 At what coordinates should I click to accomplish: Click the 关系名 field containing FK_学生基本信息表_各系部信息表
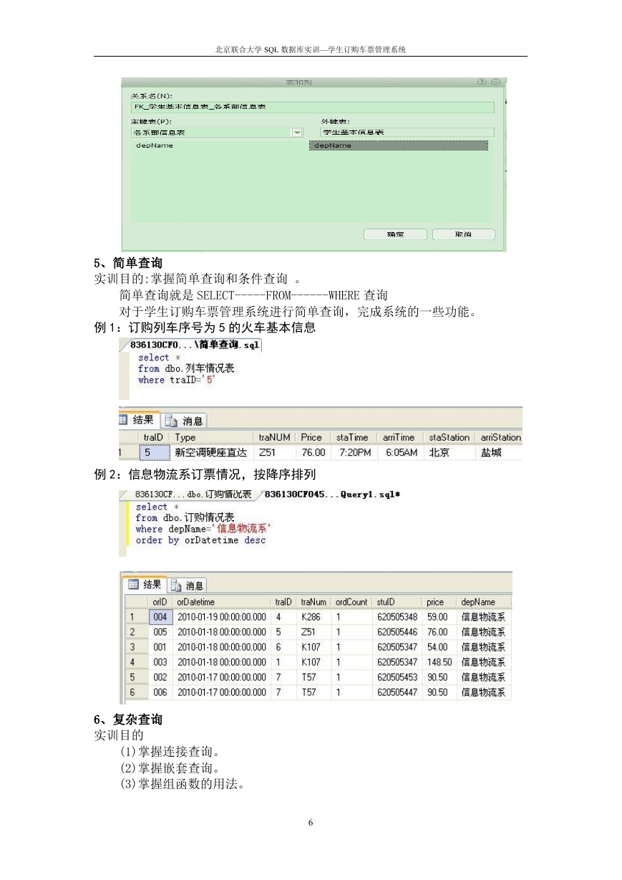312,107
